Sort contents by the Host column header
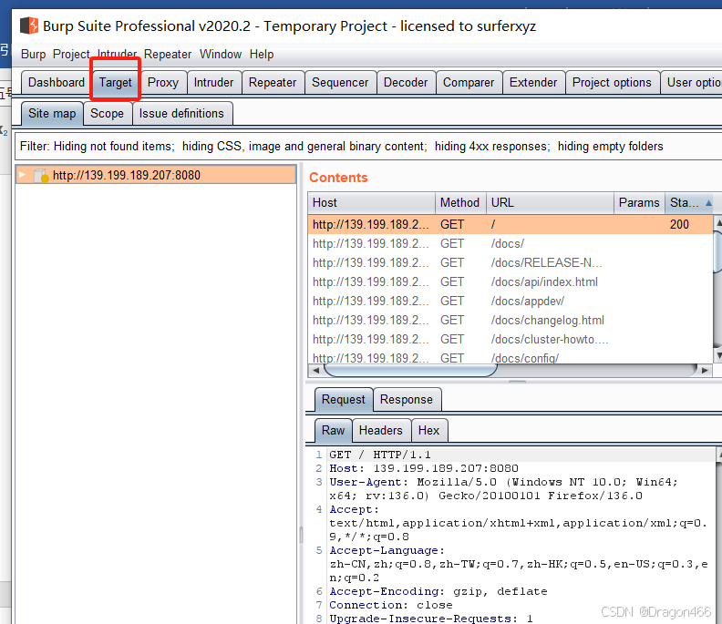This screenshot has height=624, width=722. click(371, 203)
